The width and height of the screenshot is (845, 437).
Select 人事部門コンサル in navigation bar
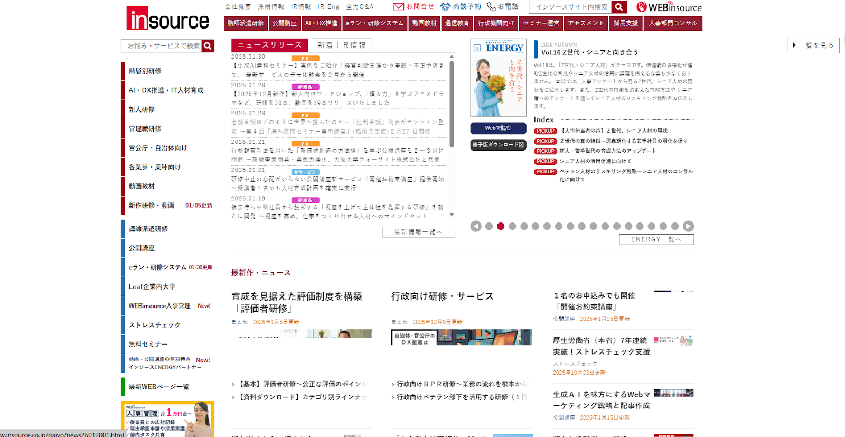click(673, 23)
